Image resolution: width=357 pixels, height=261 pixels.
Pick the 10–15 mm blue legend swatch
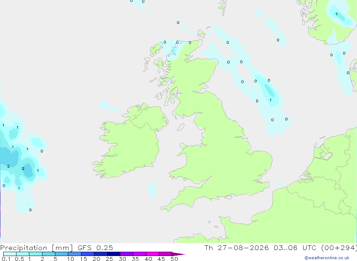[x=75, y=254]
